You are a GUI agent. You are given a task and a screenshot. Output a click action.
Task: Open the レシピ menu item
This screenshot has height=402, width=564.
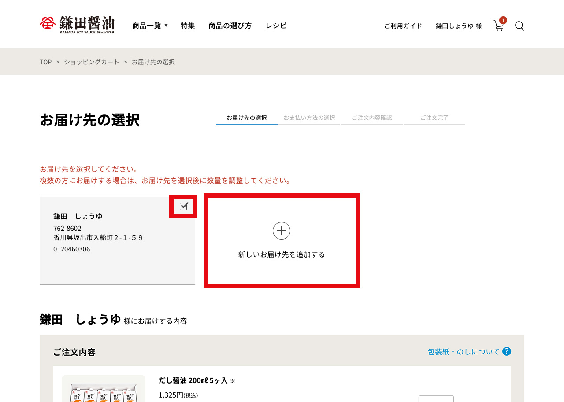(276, 26)
